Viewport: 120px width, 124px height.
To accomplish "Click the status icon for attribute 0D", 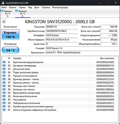I will [x=4, y=103].
